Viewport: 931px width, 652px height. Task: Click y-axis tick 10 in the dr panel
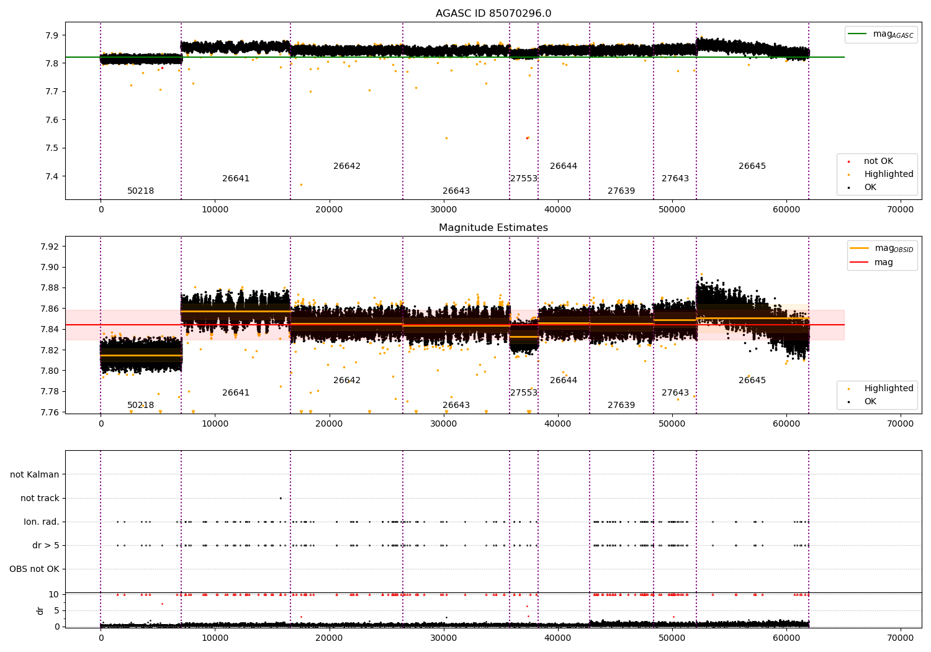(x=54, y=595)
